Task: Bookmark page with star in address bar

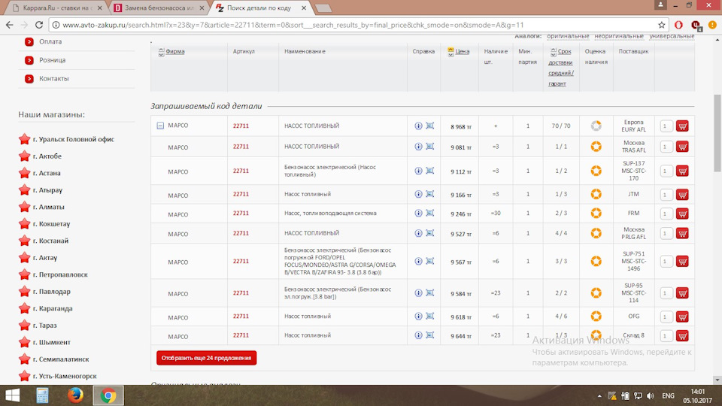Action: pos(661,25)
